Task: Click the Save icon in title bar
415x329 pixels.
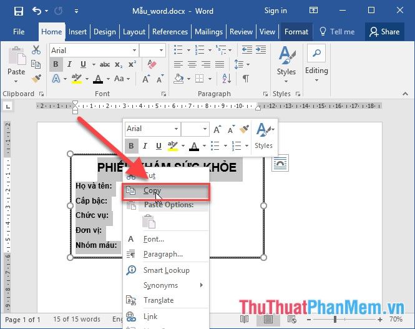Action: pos(19,11)
